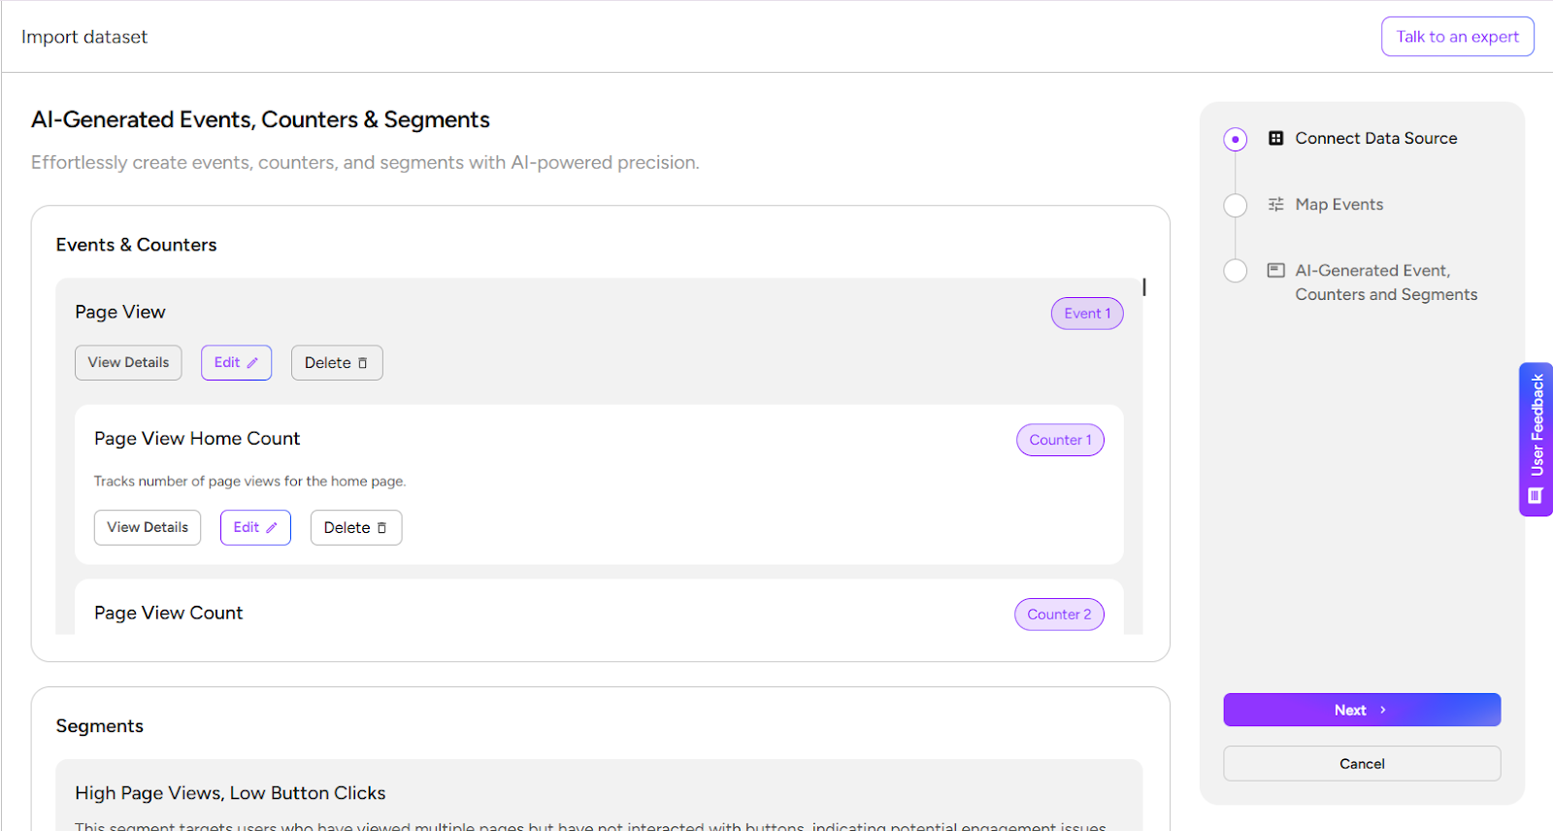Click pencil icon for Page View Home Count
Screen dimensions: 1553x831
[272, 528]
